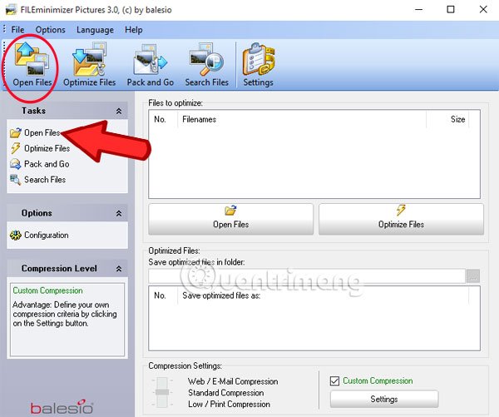Screen dimensions: 499x417
Task: Click the balesio logo
Action: (62, 407)
